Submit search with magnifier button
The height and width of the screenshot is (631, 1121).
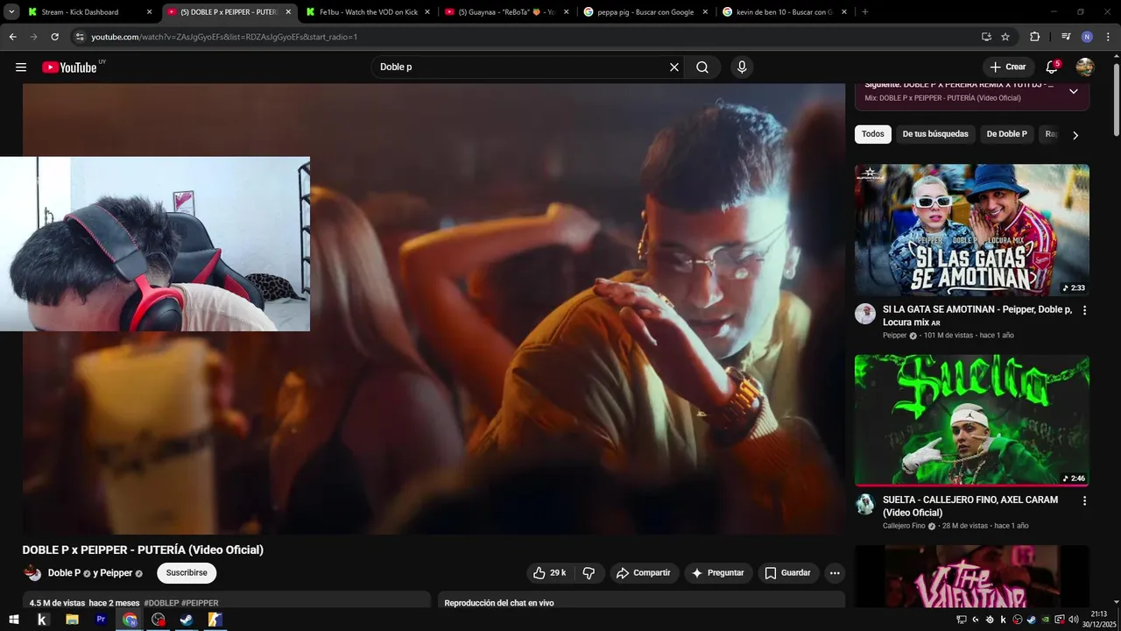702,67
